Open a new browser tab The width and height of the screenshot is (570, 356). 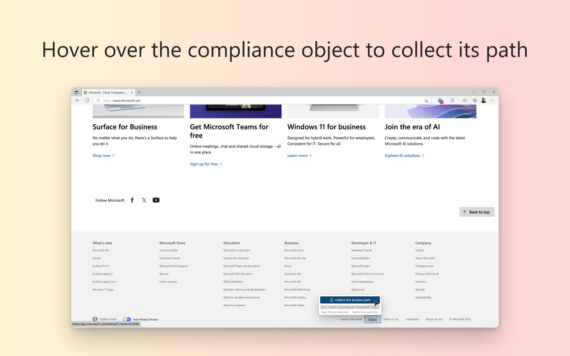[139, 93]
